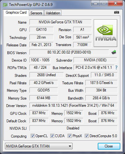The height and width of the screenshot is (154, 125).
Task: Toggle the CUDA checkbox
Action: pyautogui.click(x=52, y=136)
